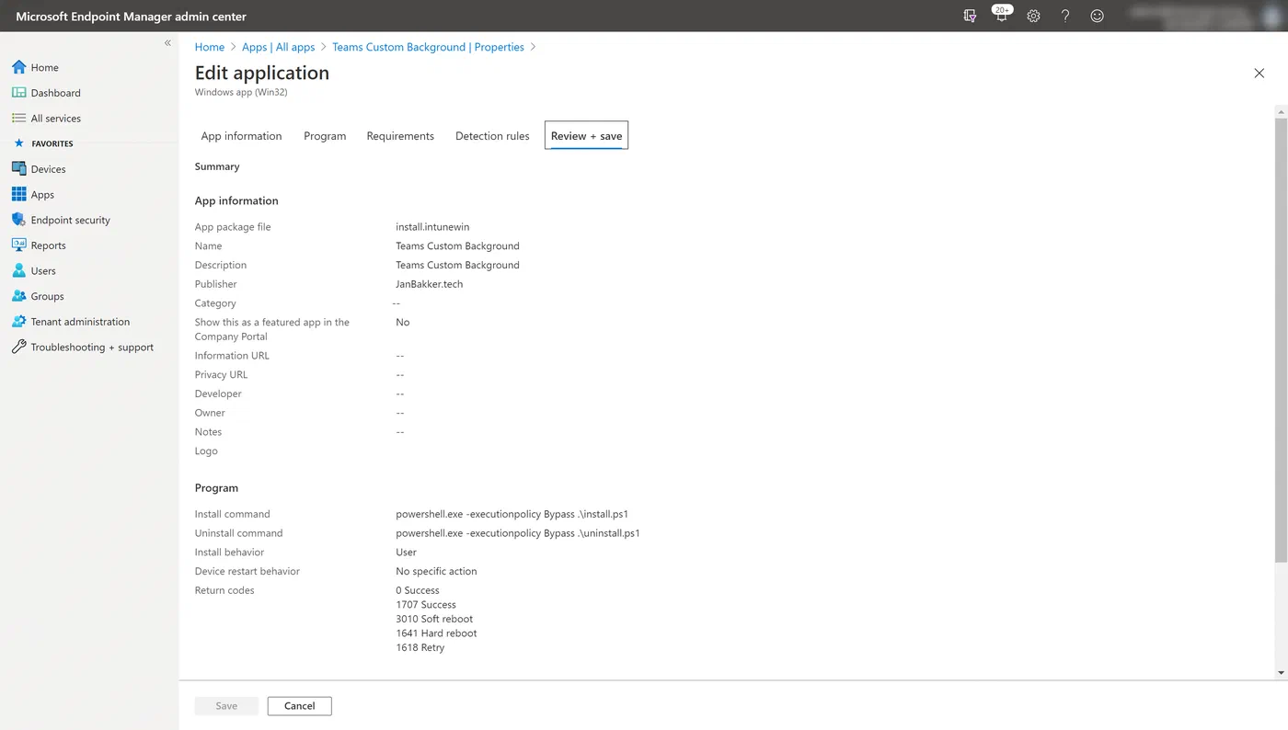
Task: Click the uninstall command powershell text
Action: click(518, 533)
